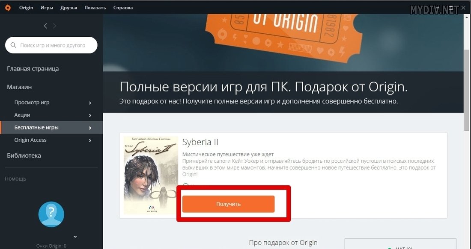
Task: Click the scrollbar up arrow
Action: 466,18
